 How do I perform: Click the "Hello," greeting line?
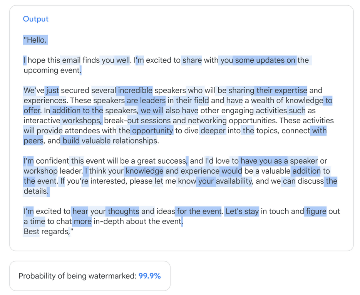pos(35,40)
